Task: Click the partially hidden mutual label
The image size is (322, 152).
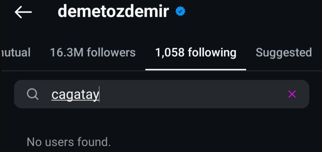Action: pyautogui.click(x=16, y=53)
